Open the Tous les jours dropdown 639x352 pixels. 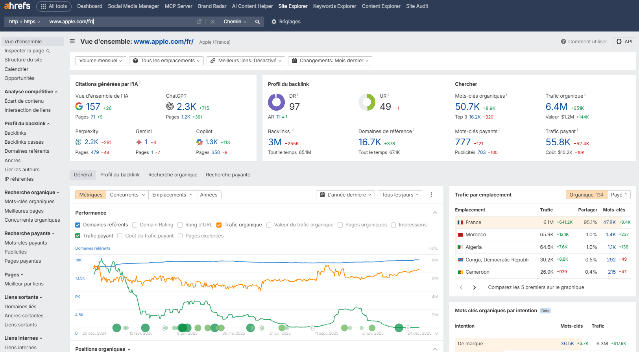(400, 195)
